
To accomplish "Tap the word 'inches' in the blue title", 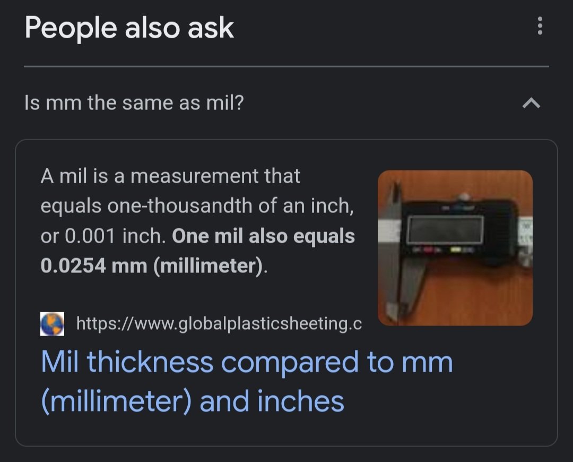I will (301, 401).
